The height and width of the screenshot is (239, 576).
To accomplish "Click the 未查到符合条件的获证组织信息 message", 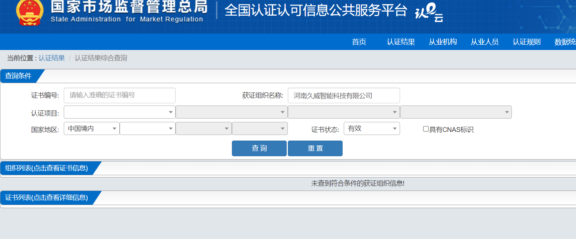I will pyautogui.click(x=358, y=183).
